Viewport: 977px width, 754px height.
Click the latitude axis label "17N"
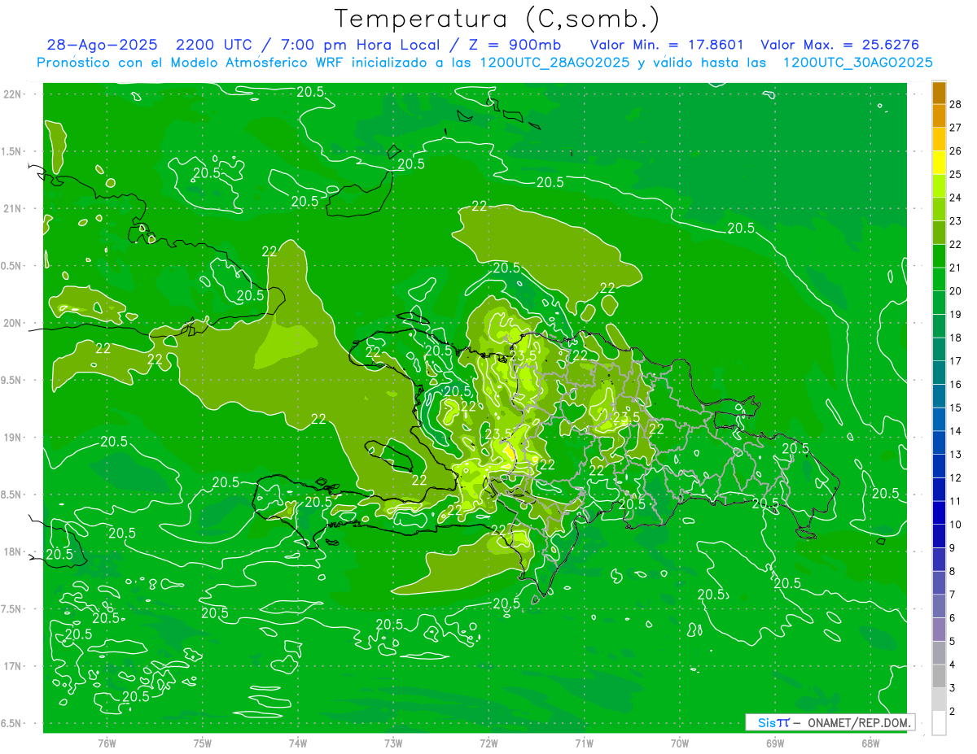pos(12,666)
